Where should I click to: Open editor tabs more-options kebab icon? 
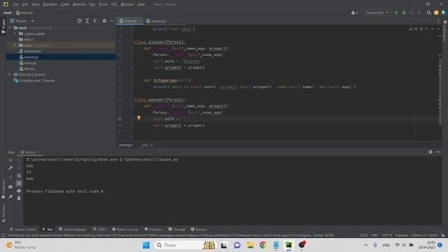tap(438, 21)
